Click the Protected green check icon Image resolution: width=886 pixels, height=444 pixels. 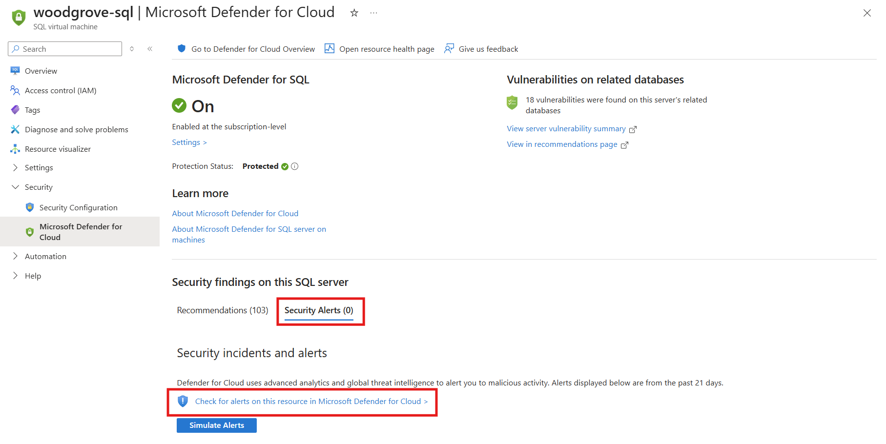pos(285,166)
